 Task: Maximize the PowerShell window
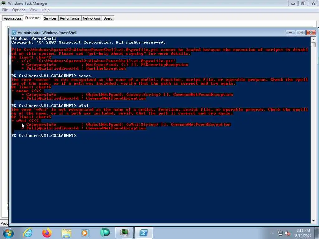click(x=301, y=32)
